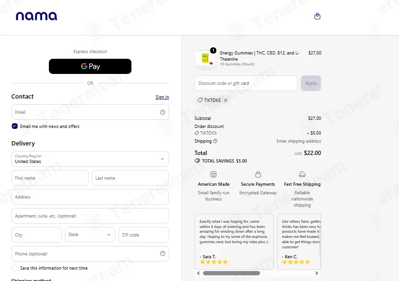Screen dimensions: 399x281
Task: Click the First name field
Action: 50,178
